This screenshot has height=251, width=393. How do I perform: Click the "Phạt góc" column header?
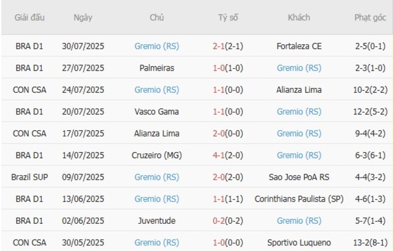coord(370,17)
